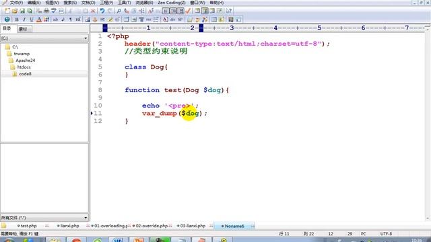The height and width of the screenshot is (242, 431).
Task: Open the 工具(T) menu
Action: (x=124, y=3)
